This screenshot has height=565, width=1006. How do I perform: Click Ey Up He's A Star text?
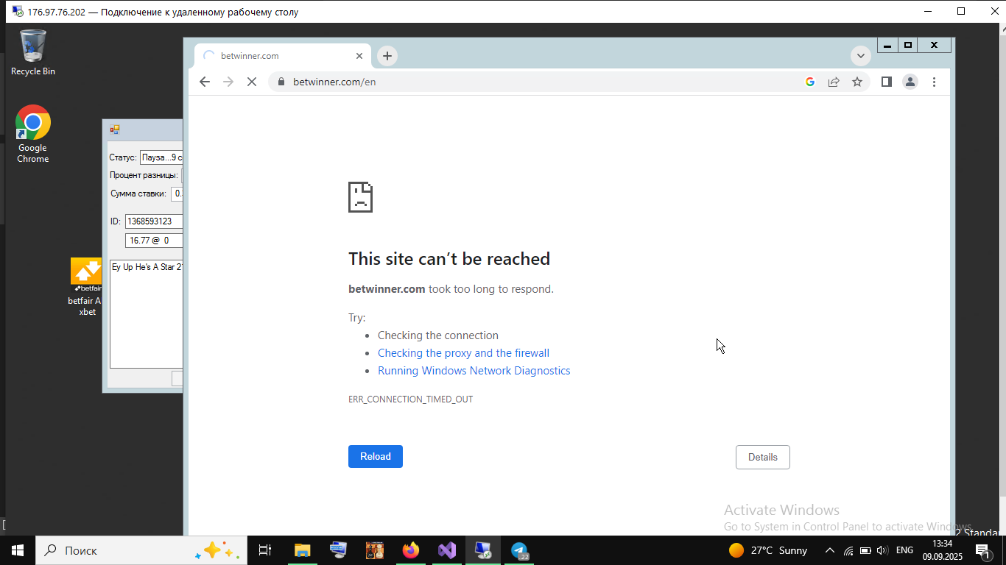pyautogui.click(x=147, y=267)
